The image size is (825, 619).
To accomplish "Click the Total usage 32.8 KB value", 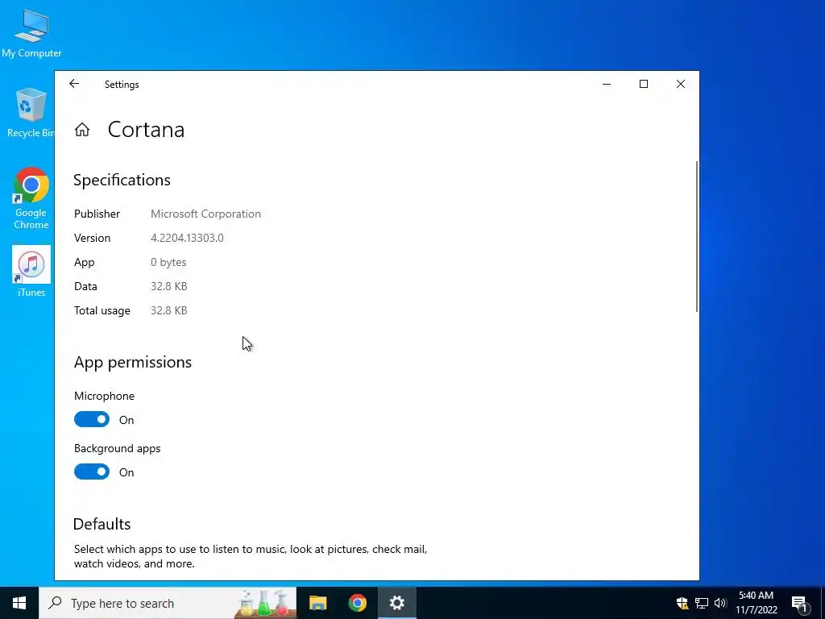I will [169, 310].
